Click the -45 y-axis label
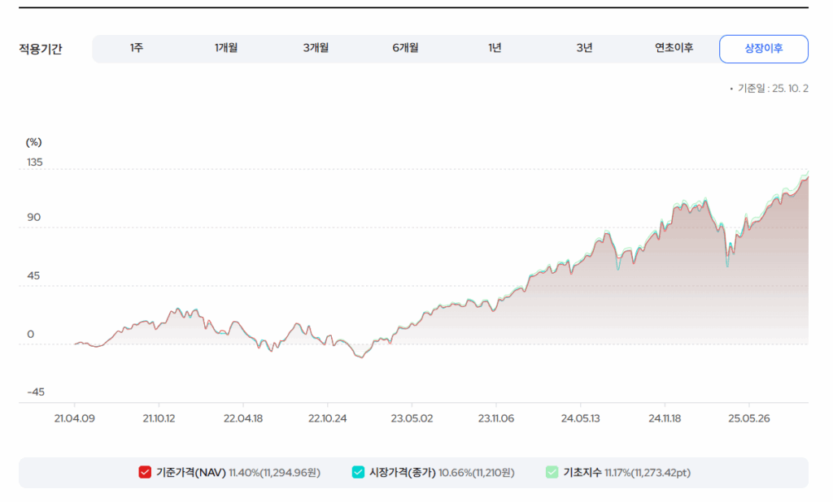The image size is (833, 502). pyautogui.click(x=36, y=392)
